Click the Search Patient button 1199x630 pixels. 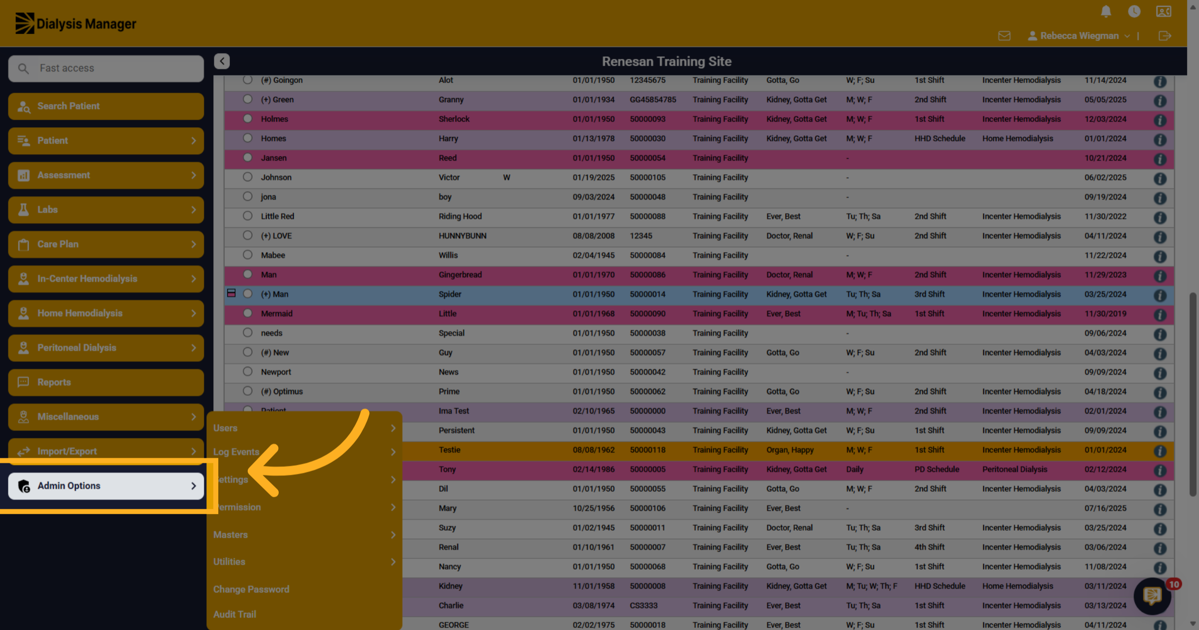pos(106,106)
